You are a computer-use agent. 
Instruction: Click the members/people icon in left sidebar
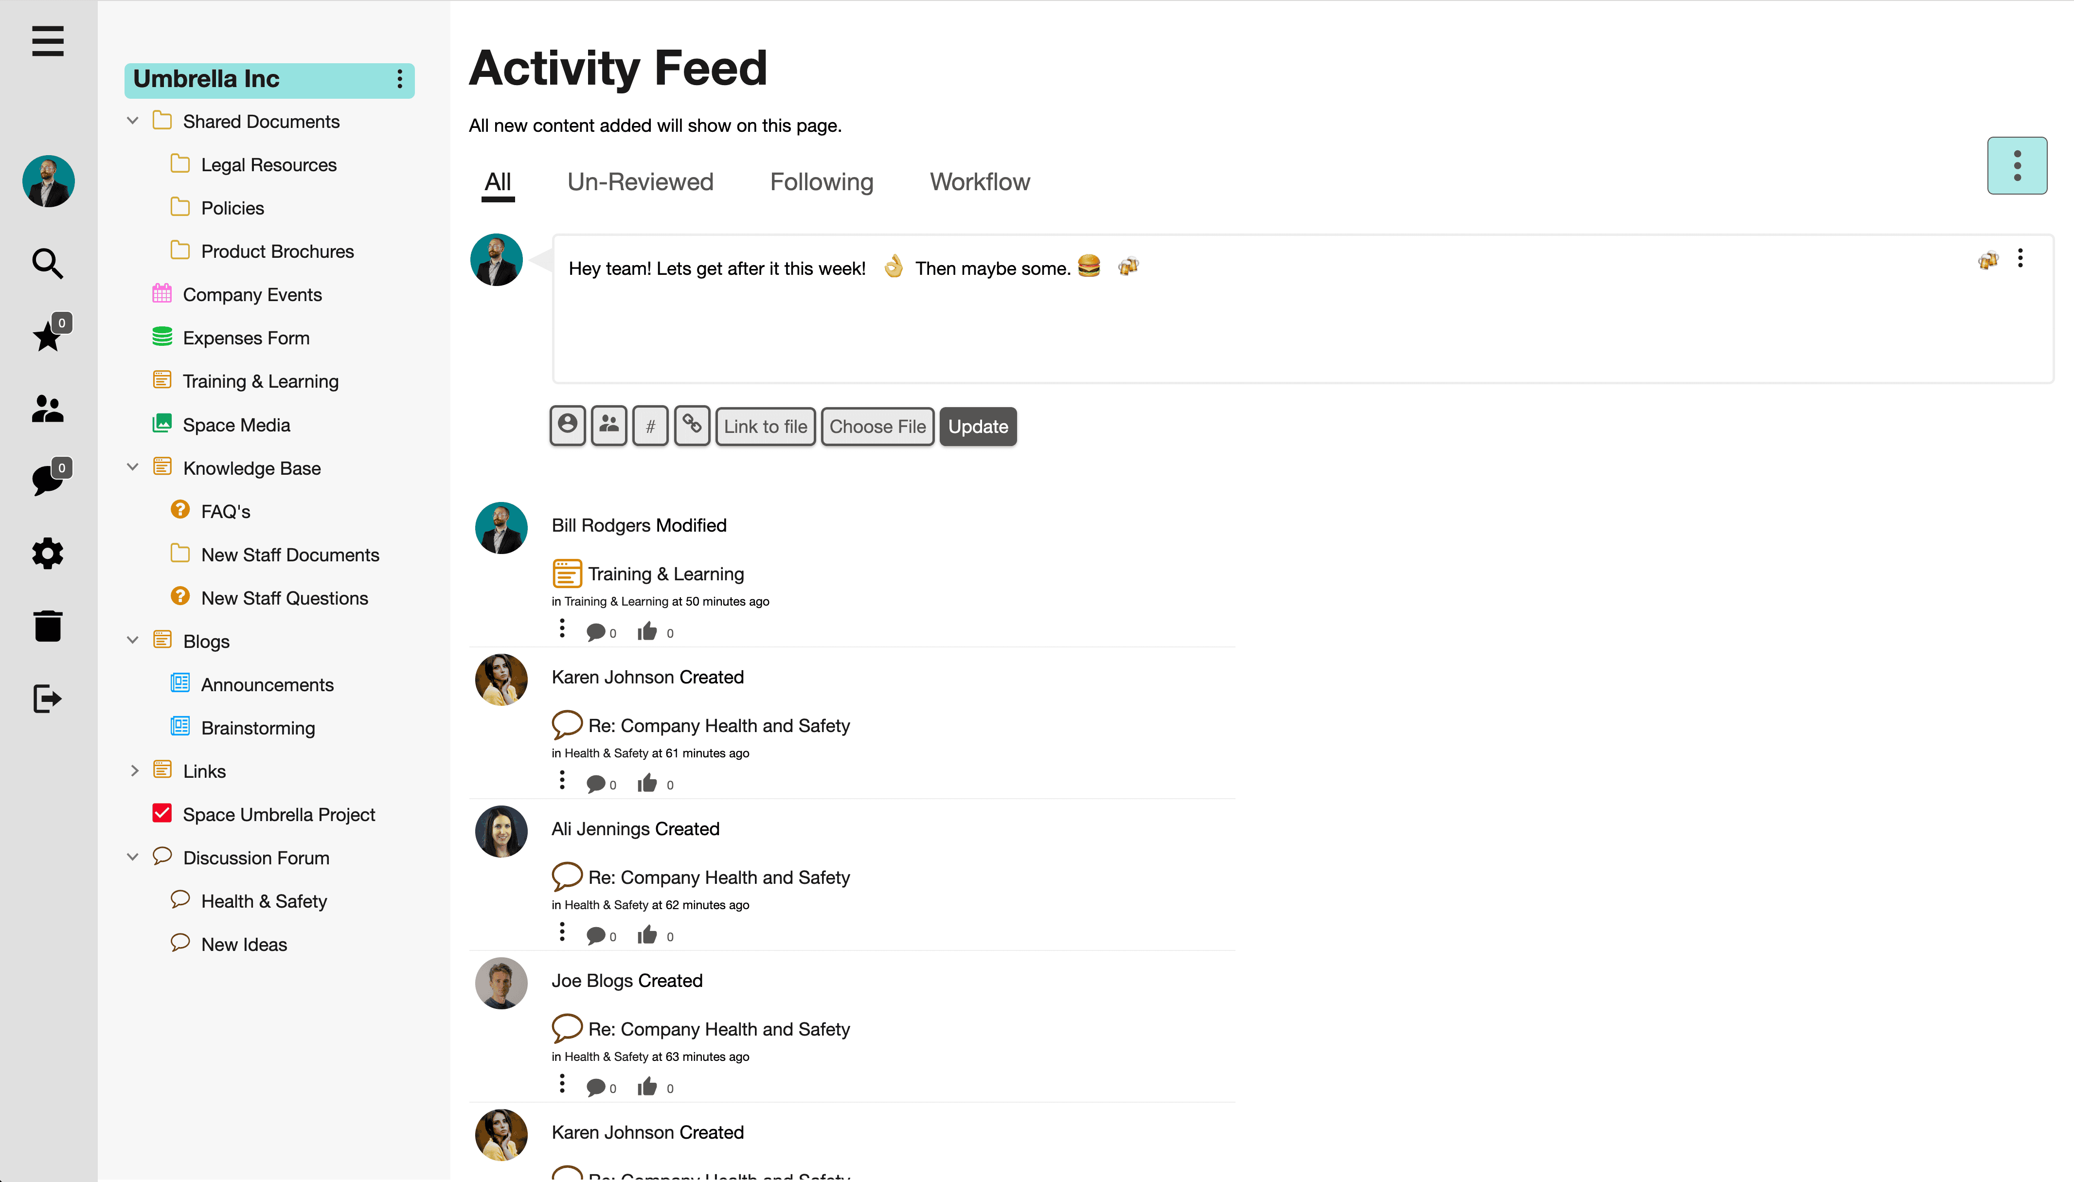pyautogui.click(x=47, y=409)
